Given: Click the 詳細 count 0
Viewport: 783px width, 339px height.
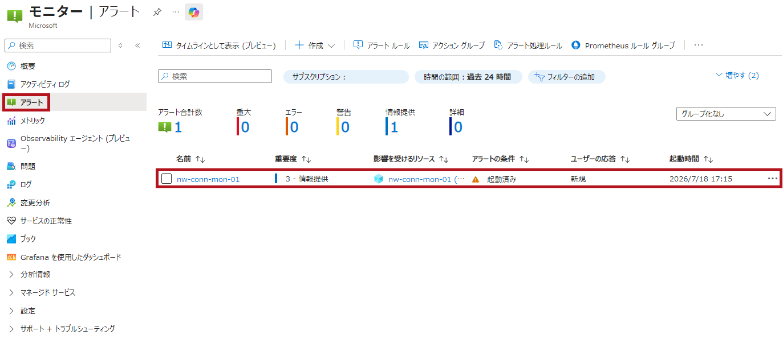Looking at the screenshot, I should [x=458, y=127].
